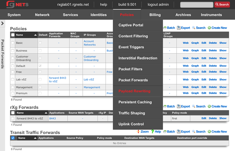The height and width of the screenshot is (151, 235).
Task: Check the Management row checkbox
Action: point(12,87)
